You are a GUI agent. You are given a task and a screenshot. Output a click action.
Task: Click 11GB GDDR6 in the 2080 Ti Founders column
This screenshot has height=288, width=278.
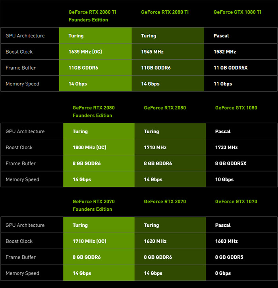click(x=83, y=68)
